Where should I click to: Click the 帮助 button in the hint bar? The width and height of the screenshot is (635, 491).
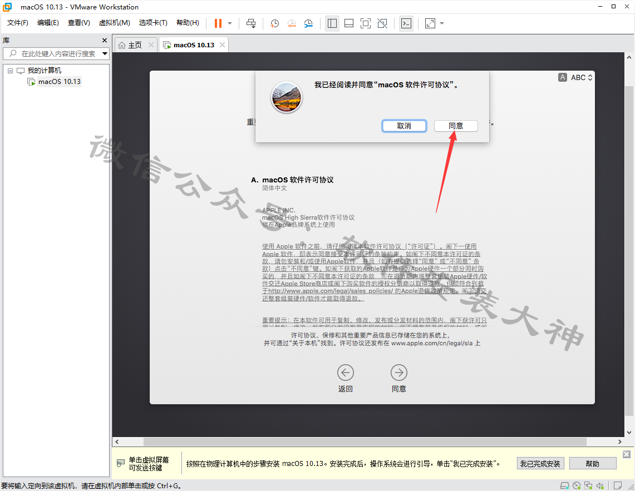593,463
